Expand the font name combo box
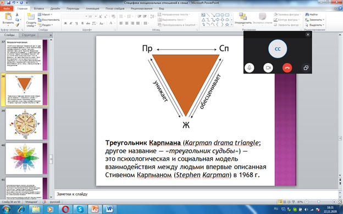 point(86,16)
